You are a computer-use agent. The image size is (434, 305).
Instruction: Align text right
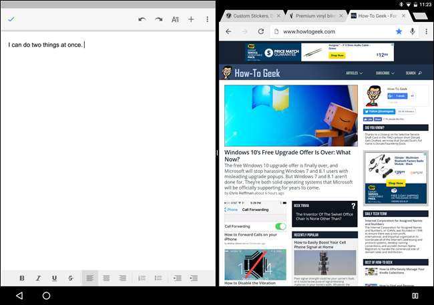(123, 278)
